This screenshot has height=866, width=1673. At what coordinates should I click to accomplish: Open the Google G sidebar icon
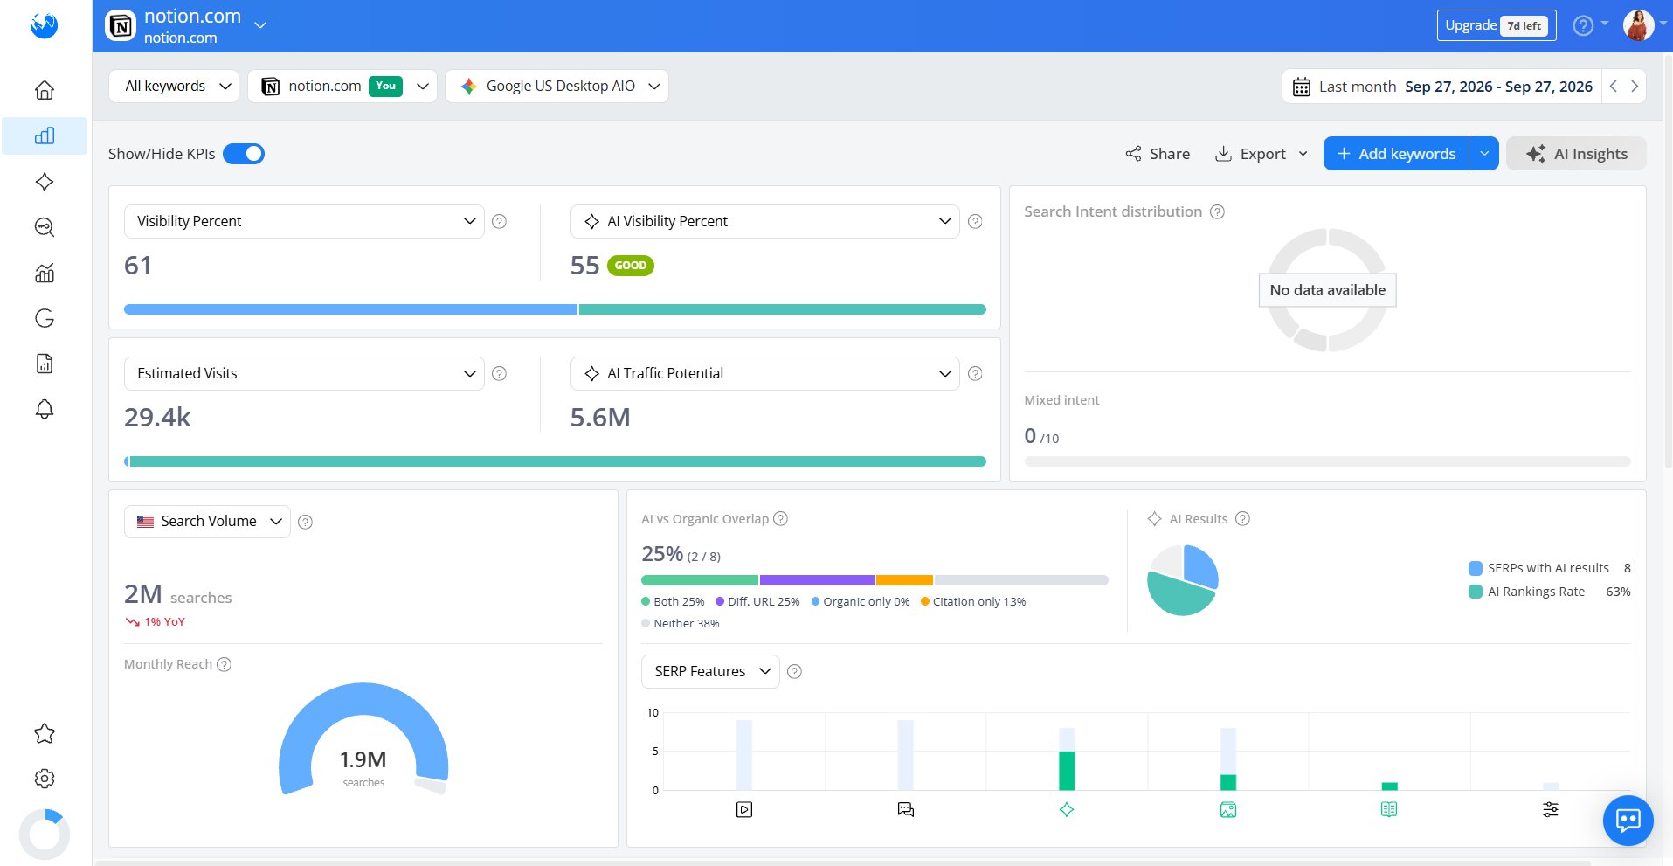(45, 318)
